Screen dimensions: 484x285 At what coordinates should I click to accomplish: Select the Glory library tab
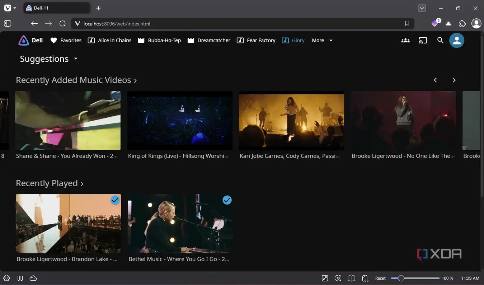coord(293,41)
